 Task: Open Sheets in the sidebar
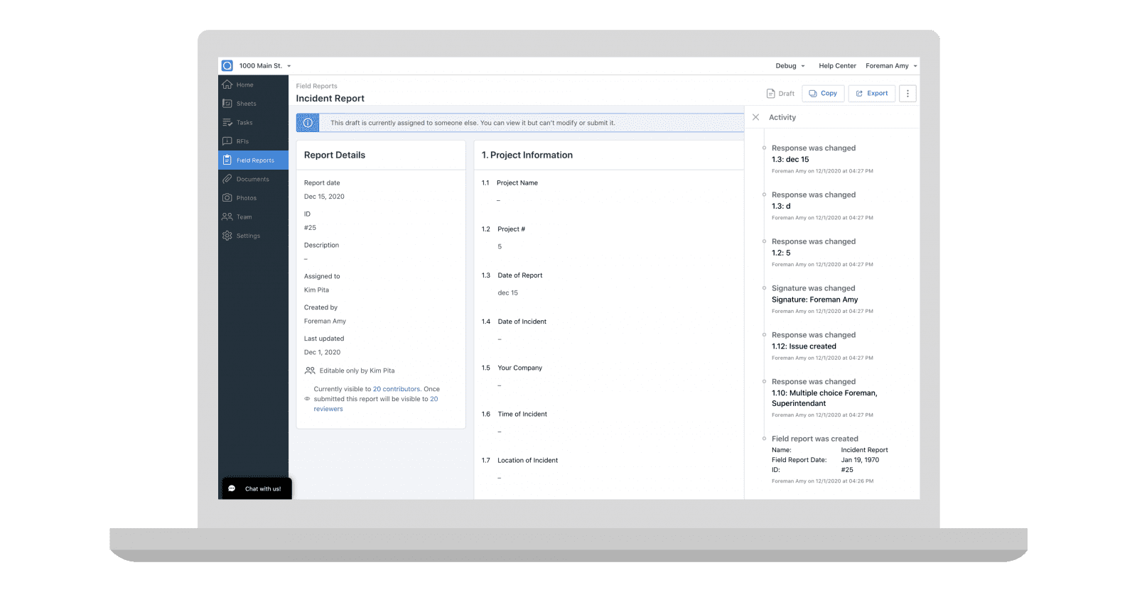coord(253,104)
